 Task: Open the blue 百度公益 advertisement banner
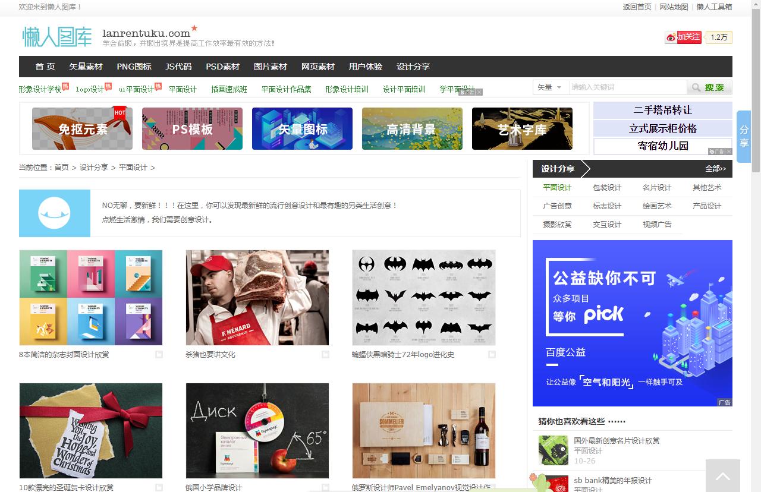coord(632,323)
